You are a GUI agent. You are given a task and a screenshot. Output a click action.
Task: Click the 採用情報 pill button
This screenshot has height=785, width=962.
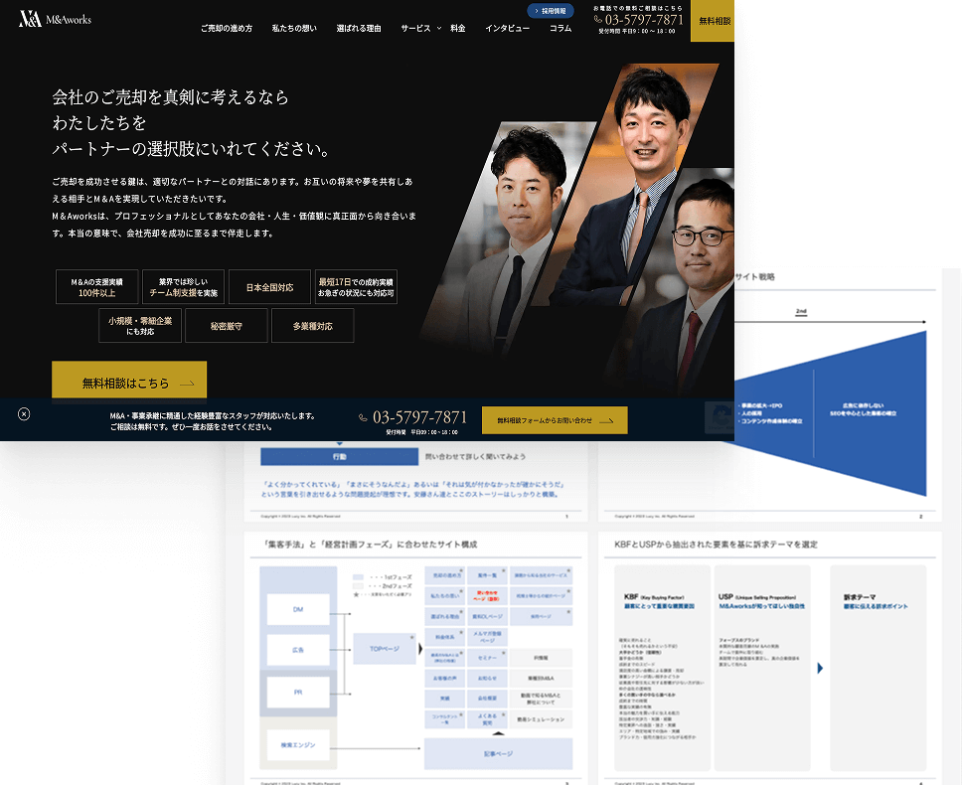[x=550, y=11]
